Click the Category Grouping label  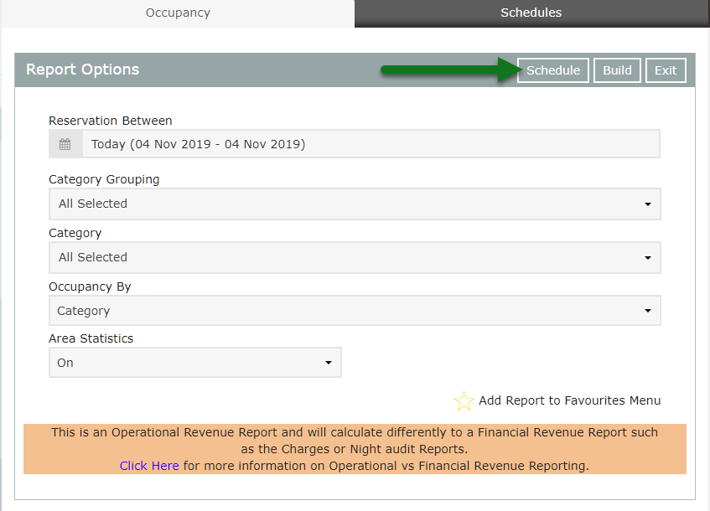104,179
